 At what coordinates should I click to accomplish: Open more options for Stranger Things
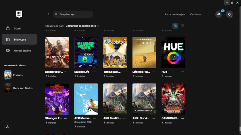pos(66,118)
